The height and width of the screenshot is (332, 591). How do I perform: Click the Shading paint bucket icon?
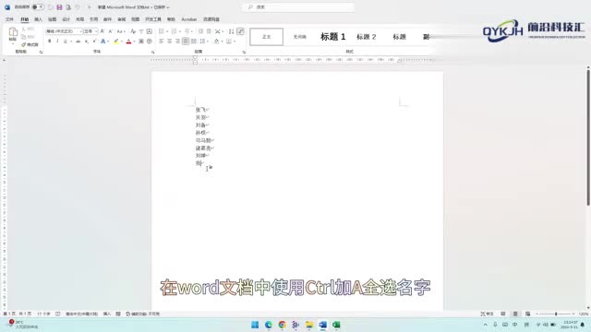[217, 41]
